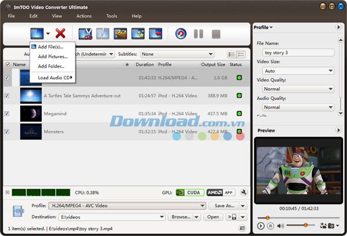Select the Megamind video thumbnail
Image resolution: width=347 pixels, height=236 pixels.
[31, 113]
